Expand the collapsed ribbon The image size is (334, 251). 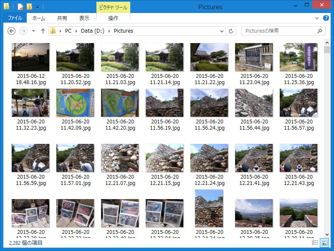[x=317, y=18]
